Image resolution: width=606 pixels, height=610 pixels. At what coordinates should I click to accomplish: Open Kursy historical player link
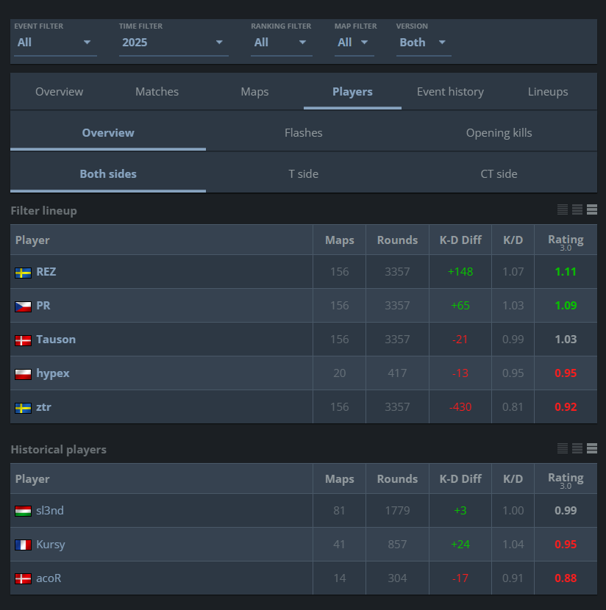pos(51,545)
